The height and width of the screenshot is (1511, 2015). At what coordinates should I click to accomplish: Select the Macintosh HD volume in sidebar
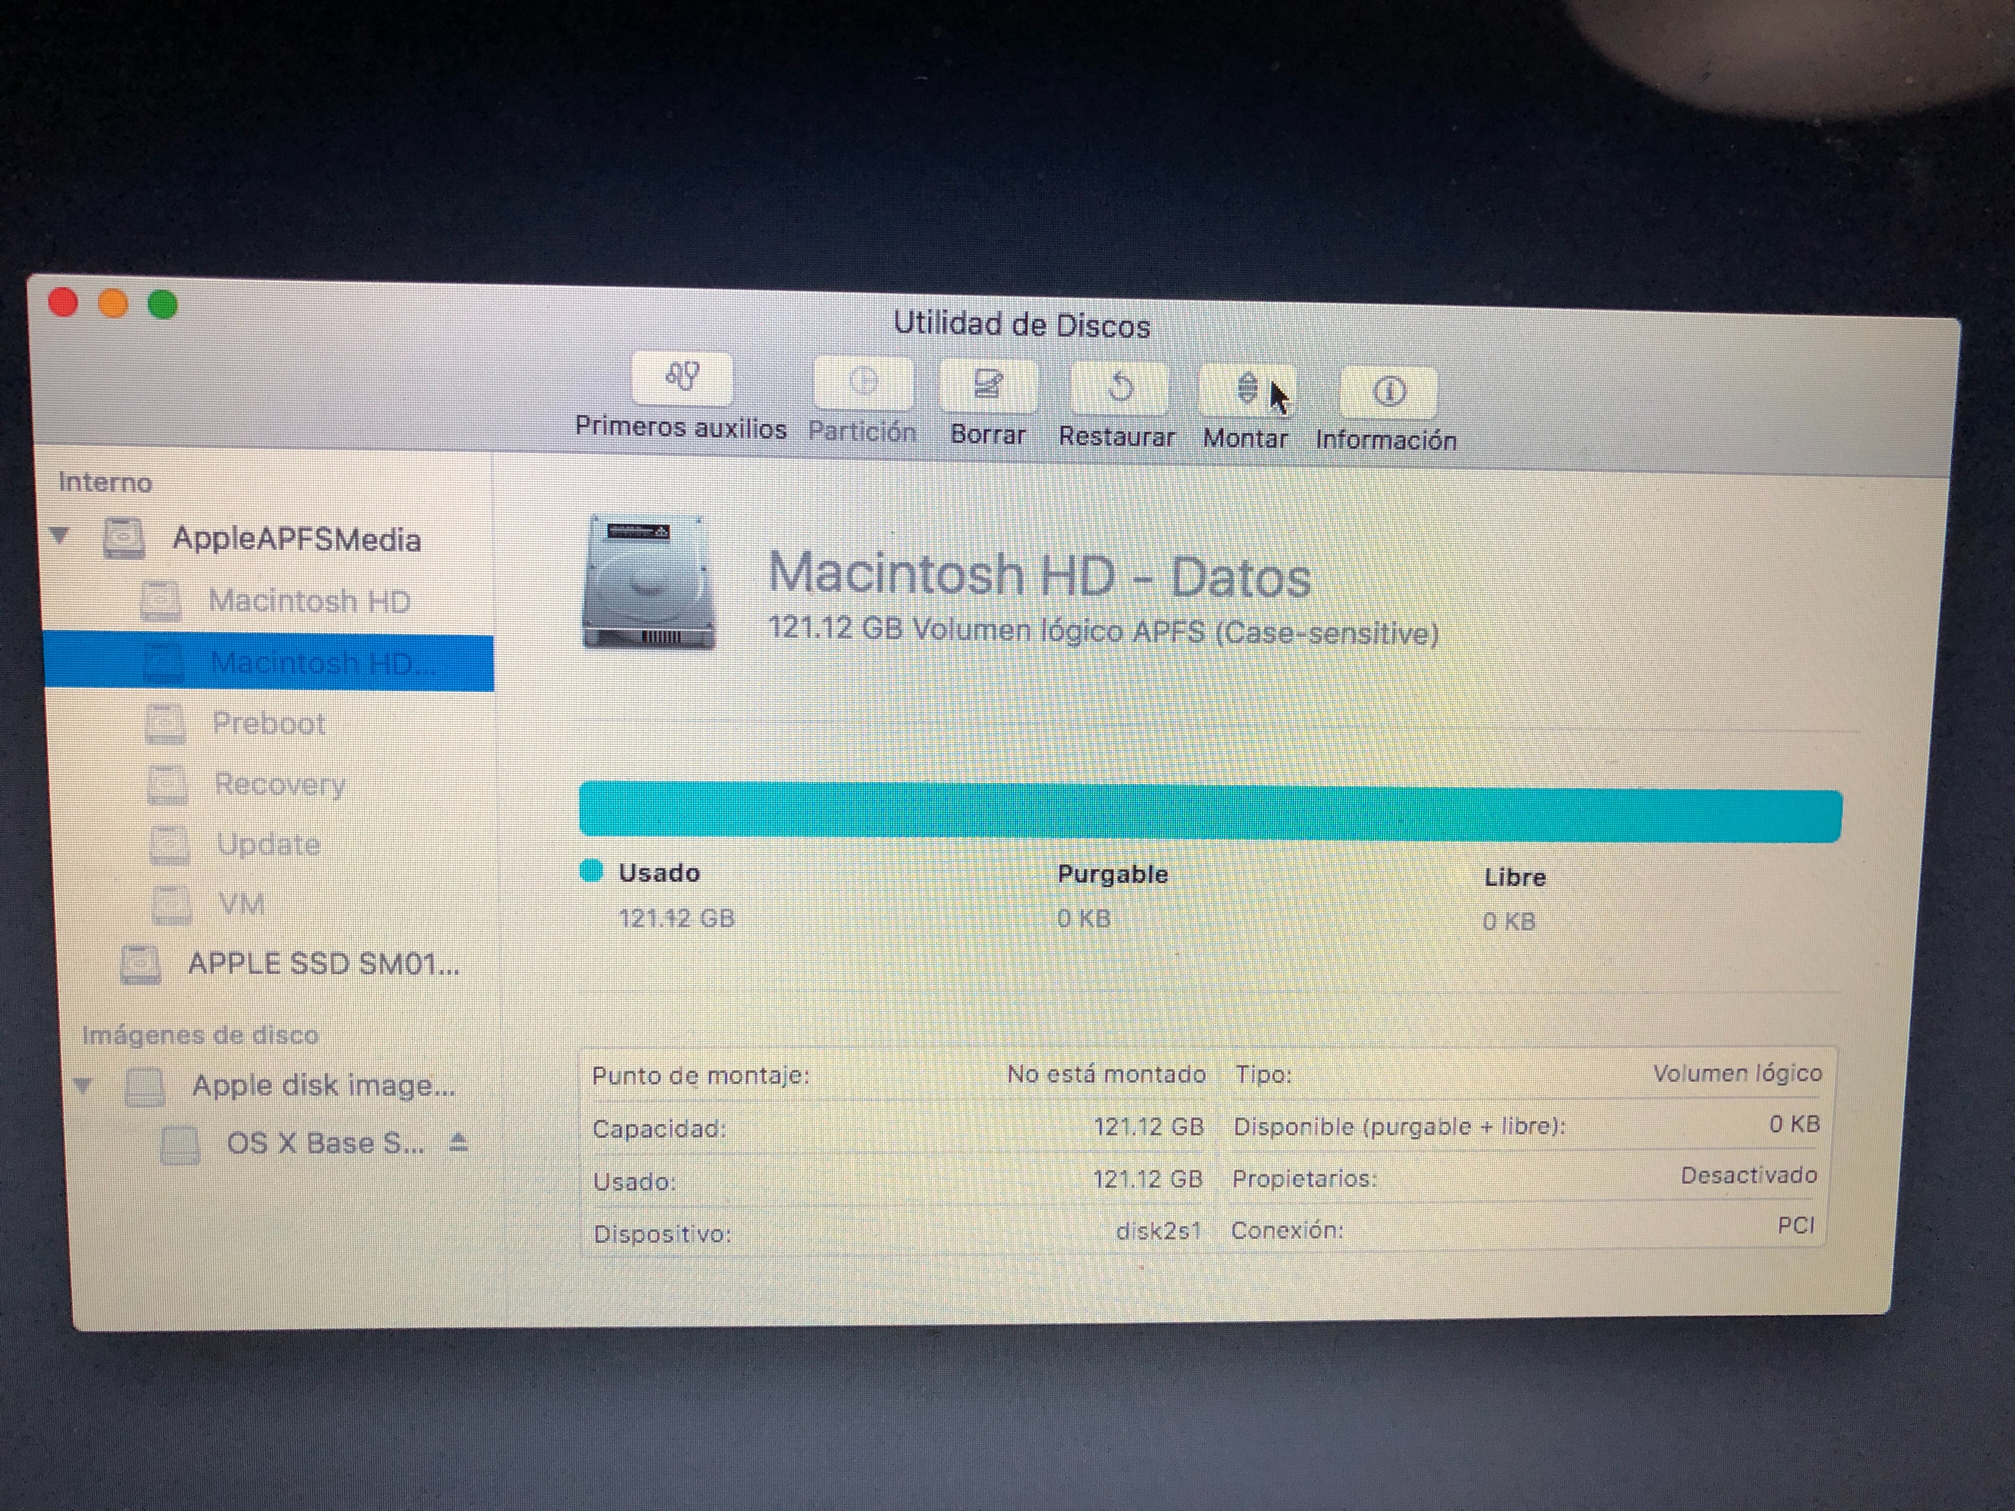tap(309, 601)
